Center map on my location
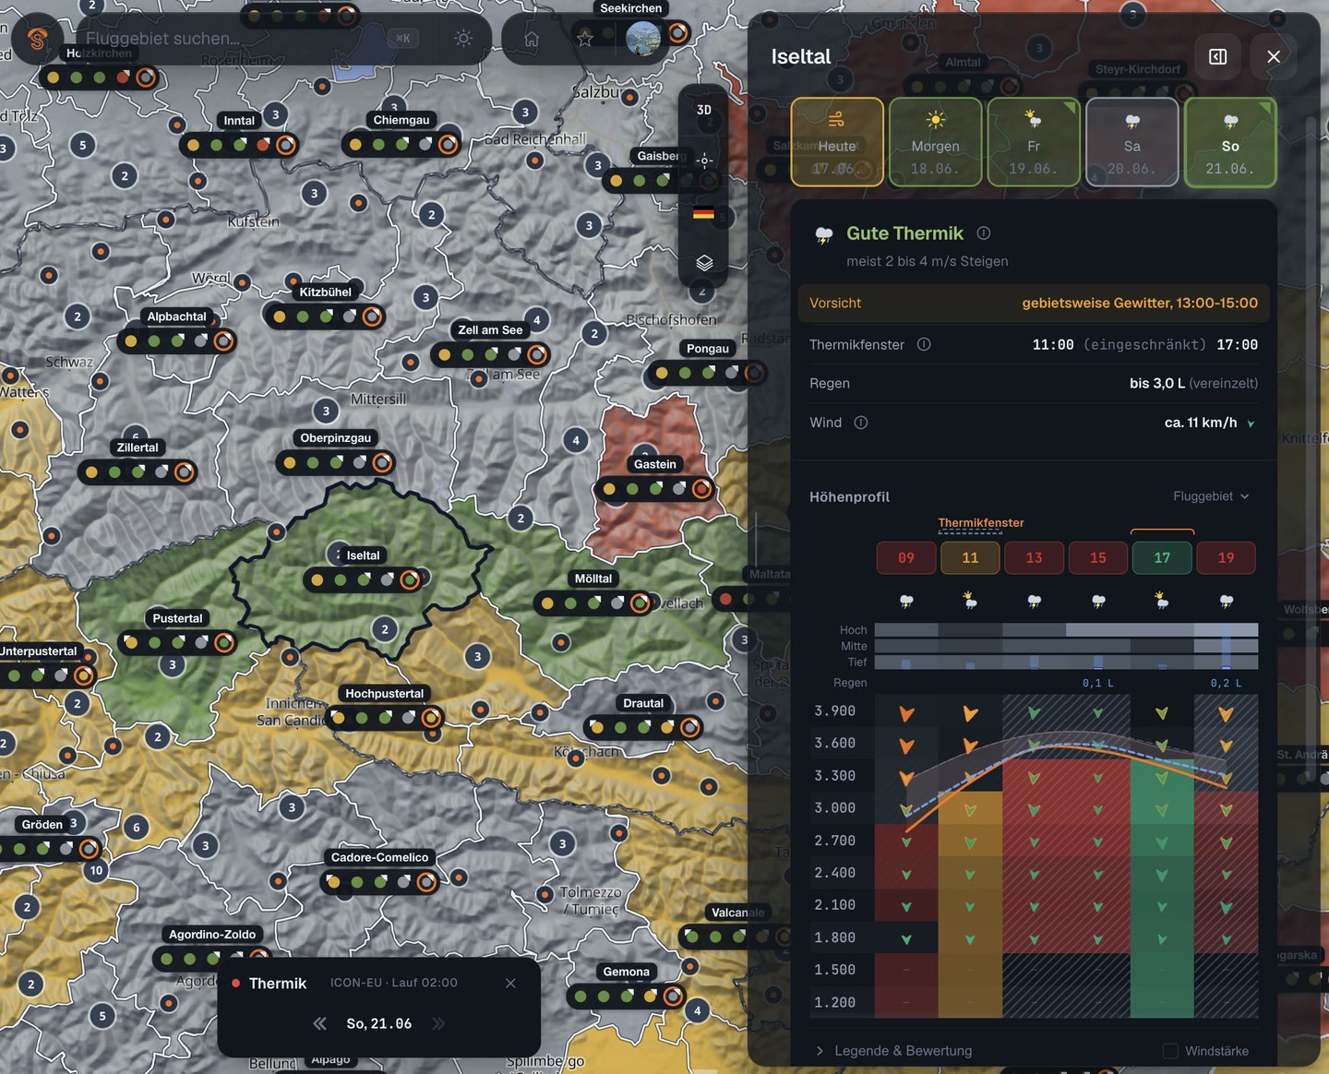Viewport: 1329px width, 1074px height. 704,161
